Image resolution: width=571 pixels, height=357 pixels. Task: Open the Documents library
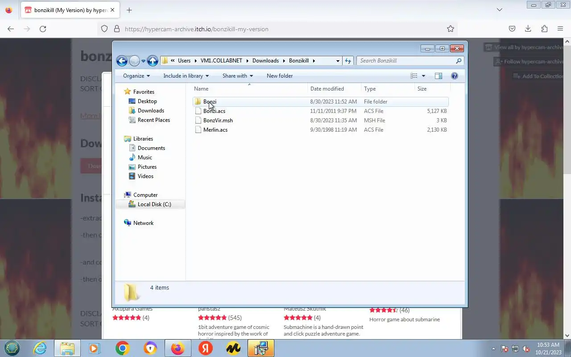click(x=151, y=148)
